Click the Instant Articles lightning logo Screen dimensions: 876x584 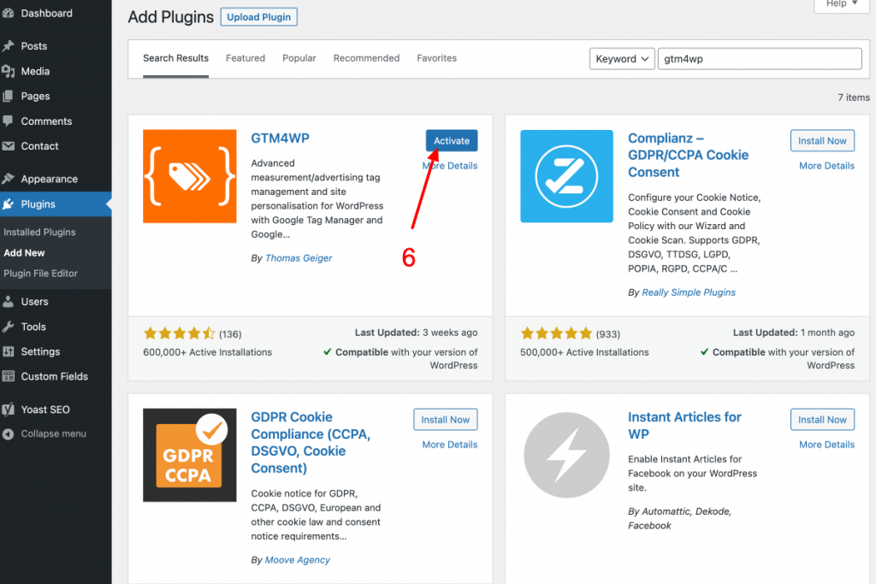pyautogui.click(x=566, y=455)
